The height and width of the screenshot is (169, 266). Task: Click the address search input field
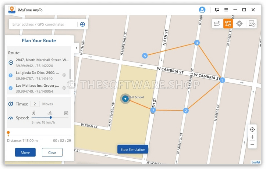click(x=43, y=24)
